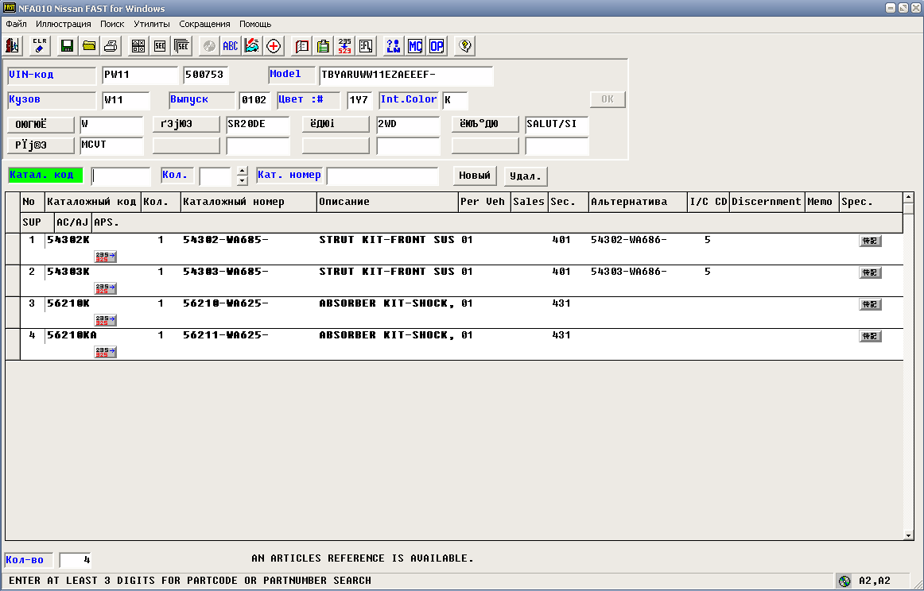Image resolution: width=924 pixels, height=591 pixels.
Task: Select row selector for part 56210KA
Action: tap(13, 345)
